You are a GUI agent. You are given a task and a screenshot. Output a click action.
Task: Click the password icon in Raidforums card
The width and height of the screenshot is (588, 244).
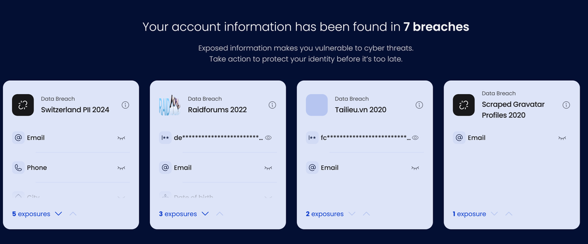(x=165, y=138)
